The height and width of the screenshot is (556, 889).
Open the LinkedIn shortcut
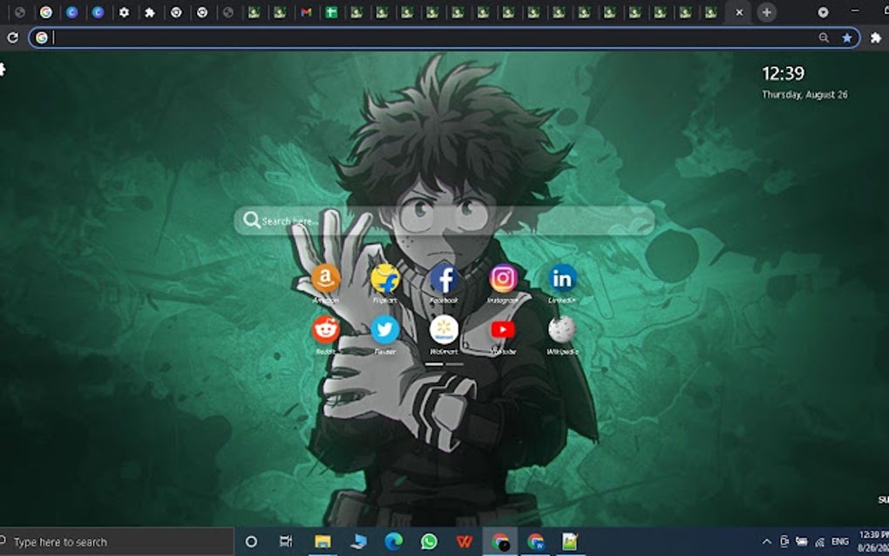click(x=561, y=279)
